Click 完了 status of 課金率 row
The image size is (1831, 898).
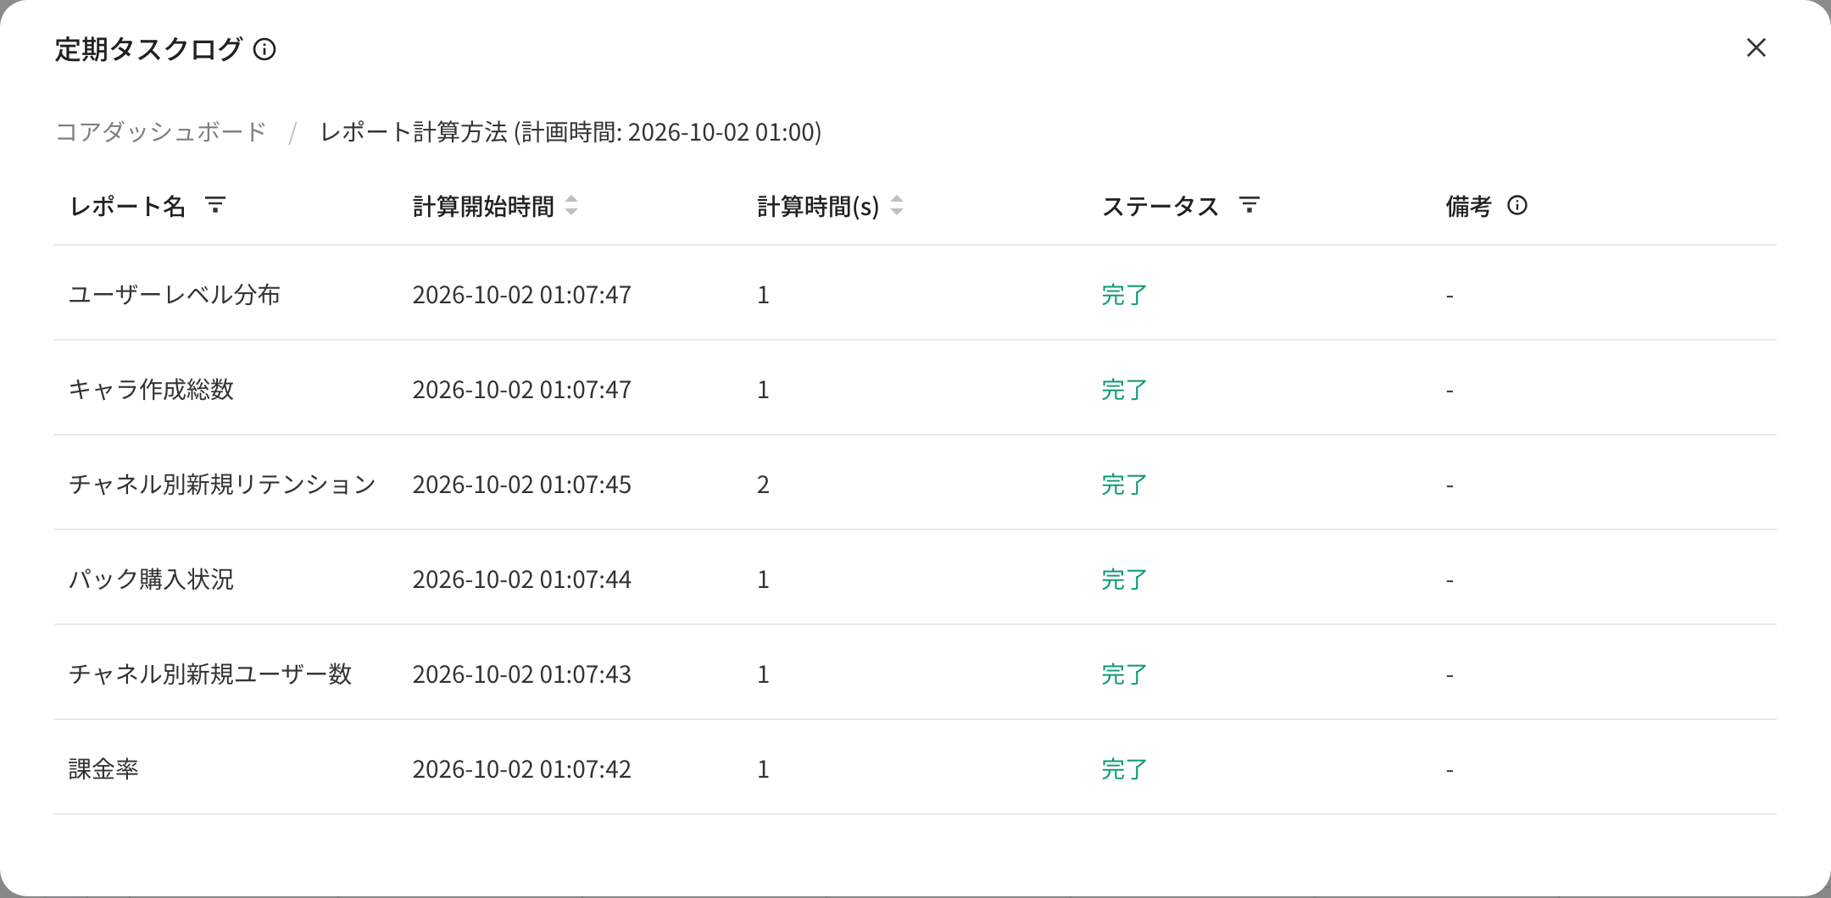[x=1124, y=769]
